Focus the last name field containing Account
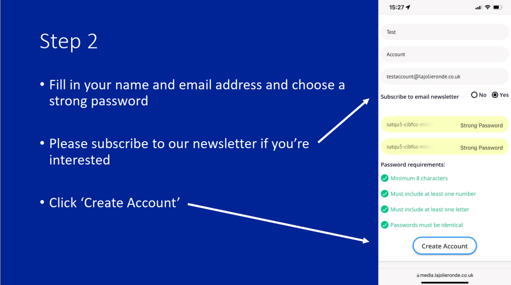511x285 pixels. click(x=444, y=54)
